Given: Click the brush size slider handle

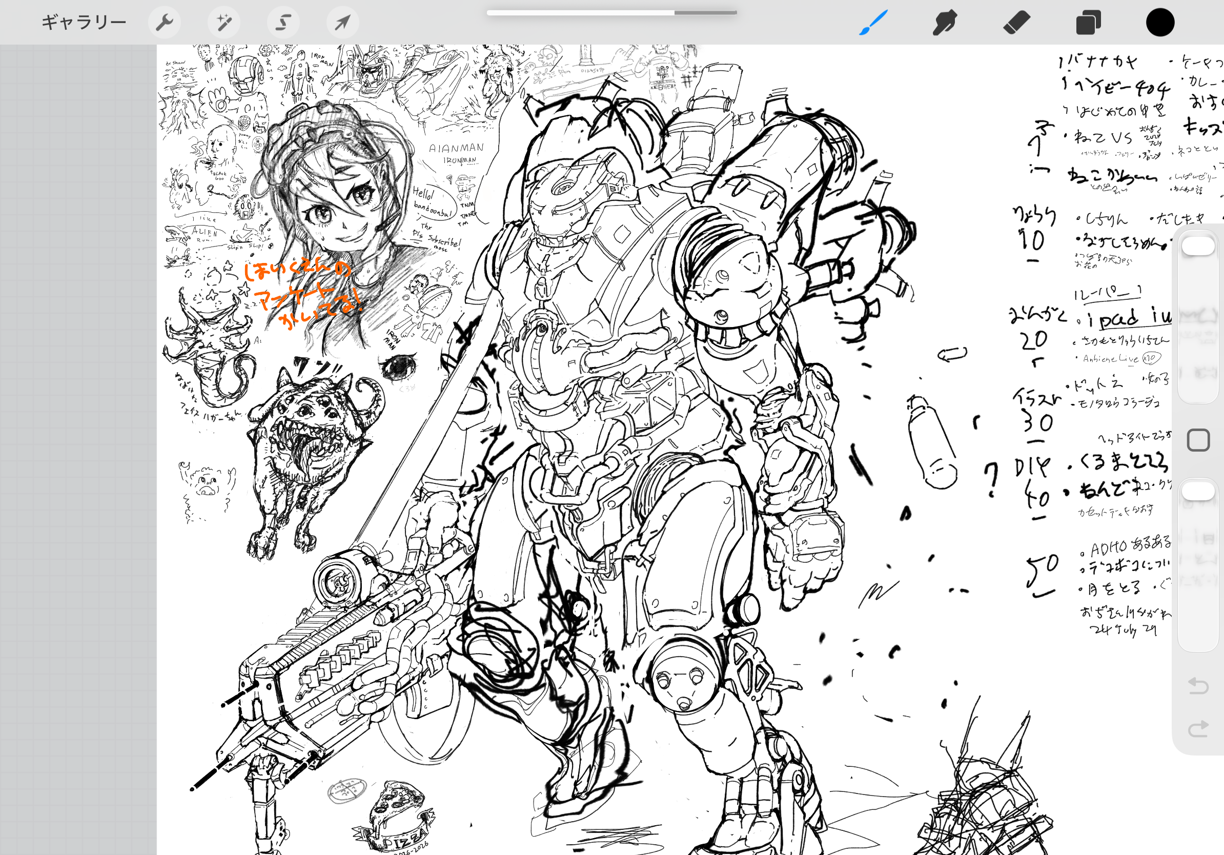Looking at the screenshot, I should (1198, 246).
